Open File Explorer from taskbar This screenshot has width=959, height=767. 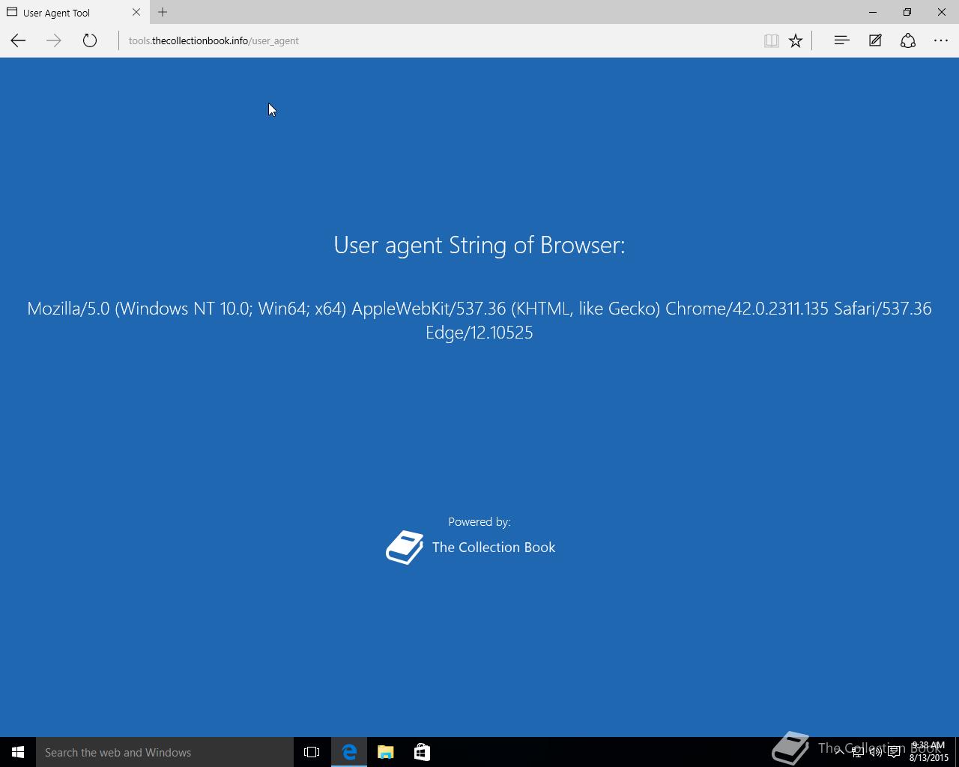[386, 752]
